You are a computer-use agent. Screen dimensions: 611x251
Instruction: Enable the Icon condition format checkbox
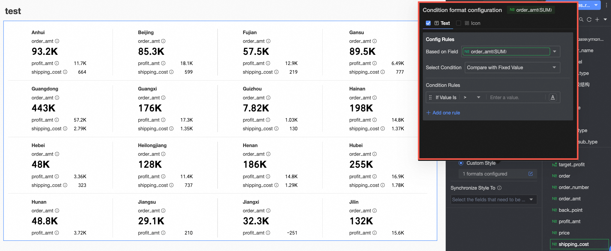[x=459, y=23]
